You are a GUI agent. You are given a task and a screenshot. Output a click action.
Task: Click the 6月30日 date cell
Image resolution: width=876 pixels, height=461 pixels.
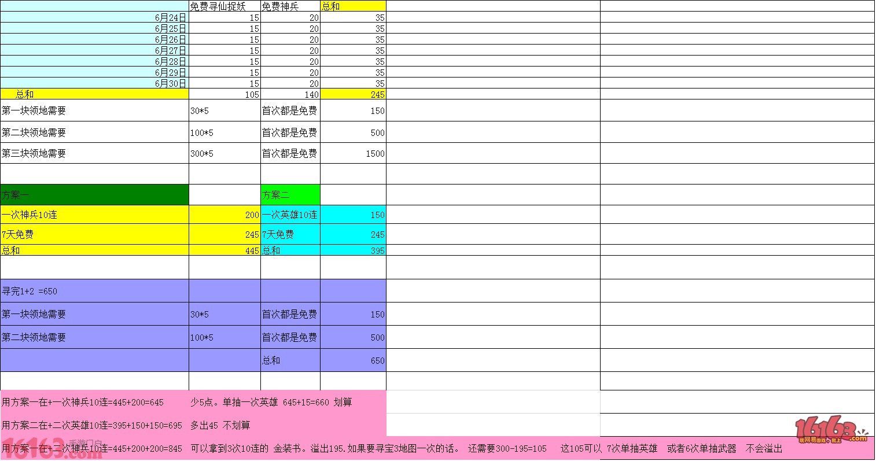pyautogui.click(x=94, y=83)
